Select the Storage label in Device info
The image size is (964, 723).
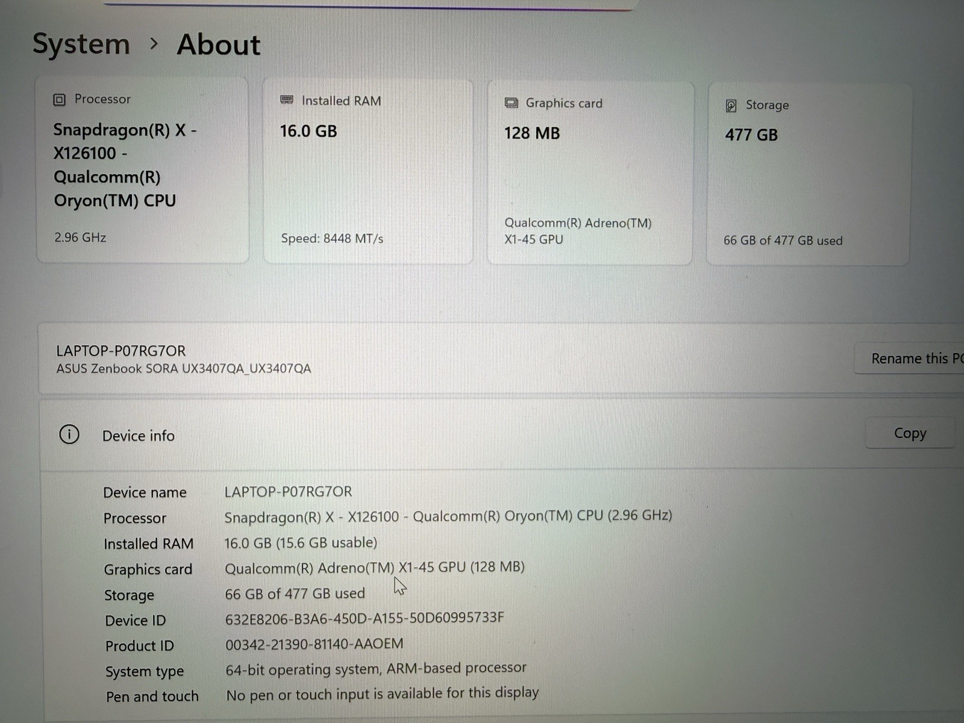click(x=129, y=595)
